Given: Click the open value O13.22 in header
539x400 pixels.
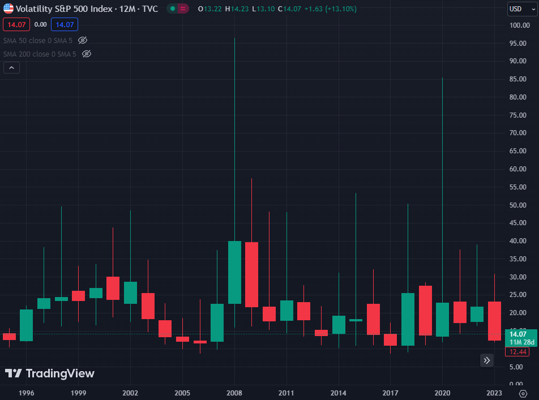Looking at the screenshot, I should point(209,9).
